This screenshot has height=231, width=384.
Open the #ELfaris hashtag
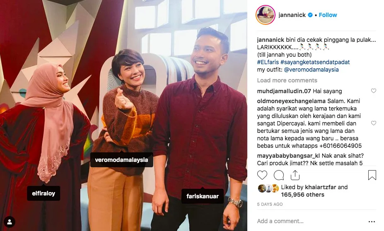[x=268, y=62]
